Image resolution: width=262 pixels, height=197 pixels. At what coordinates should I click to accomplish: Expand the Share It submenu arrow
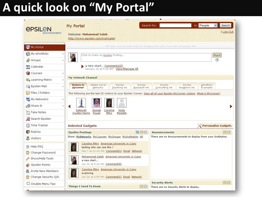[x=63, y=106]
